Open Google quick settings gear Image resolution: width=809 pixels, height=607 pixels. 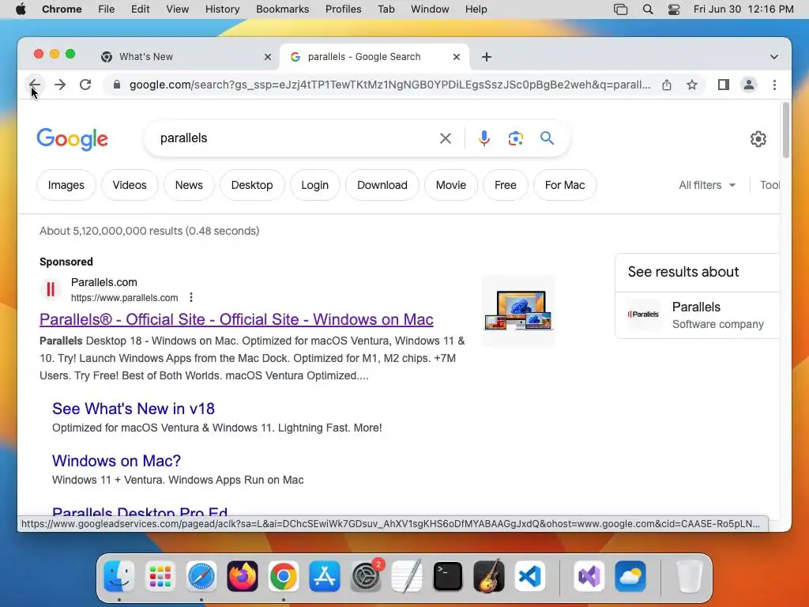pyautogui.click(x=758, y=139)
